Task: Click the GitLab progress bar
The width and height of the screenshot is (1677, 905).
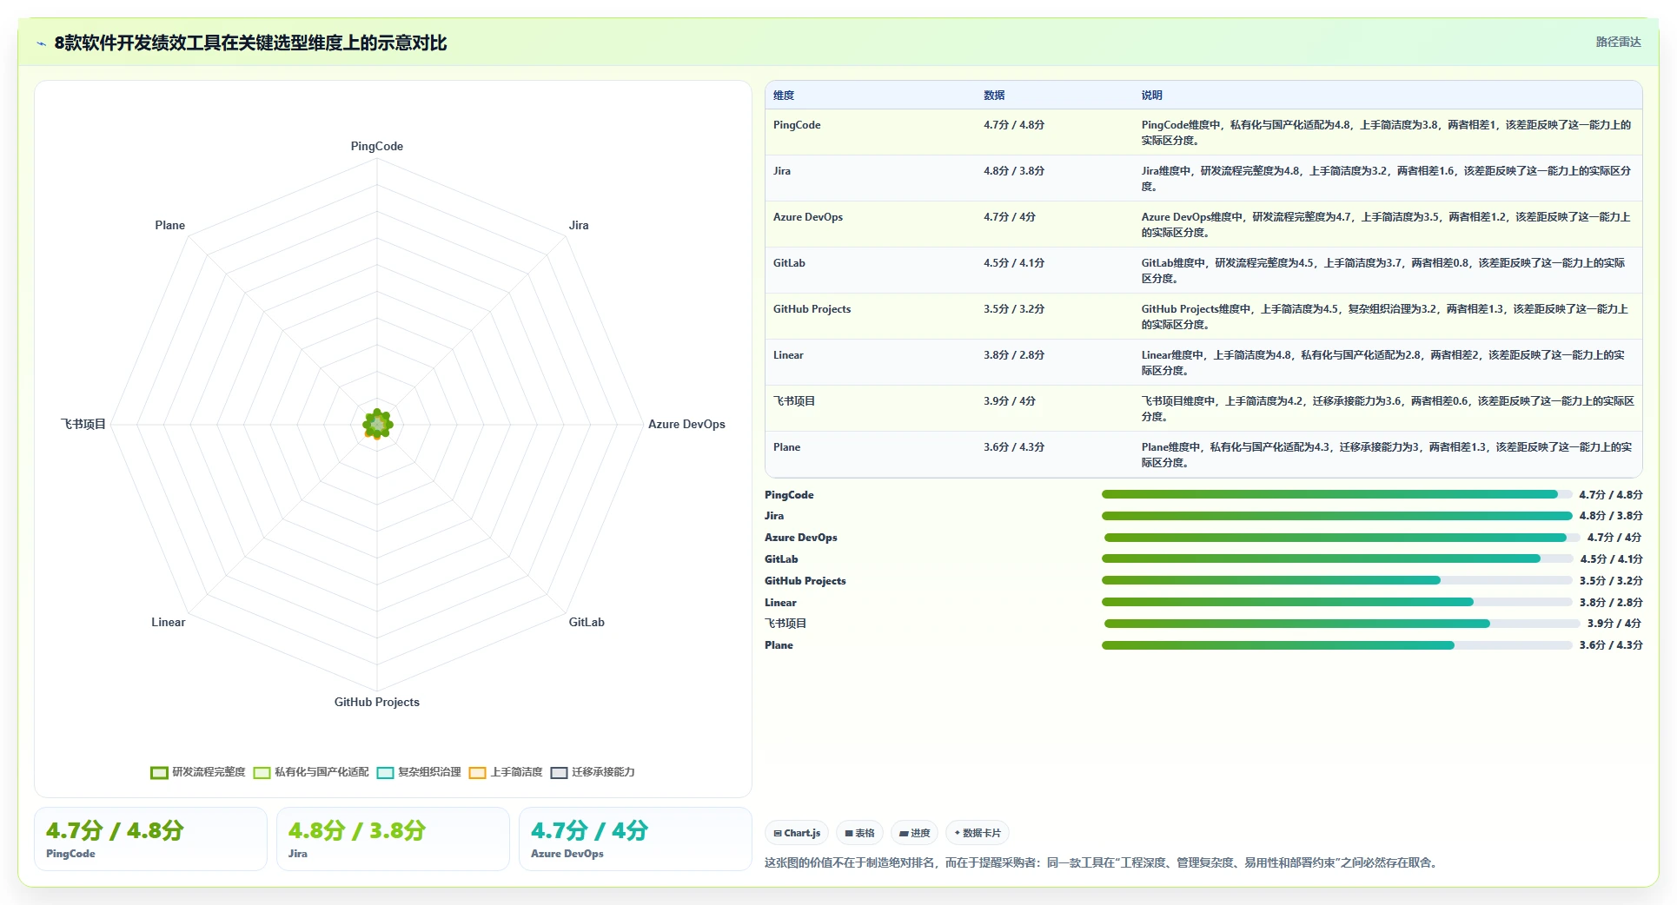Action: [1336, 558]
